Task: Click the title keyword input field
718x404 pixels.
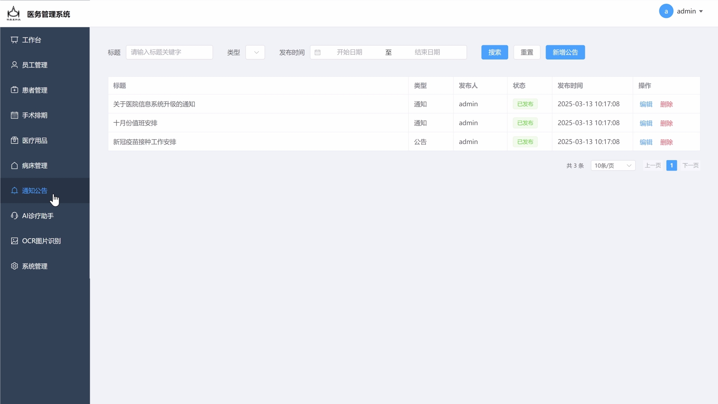Action: 169,52
